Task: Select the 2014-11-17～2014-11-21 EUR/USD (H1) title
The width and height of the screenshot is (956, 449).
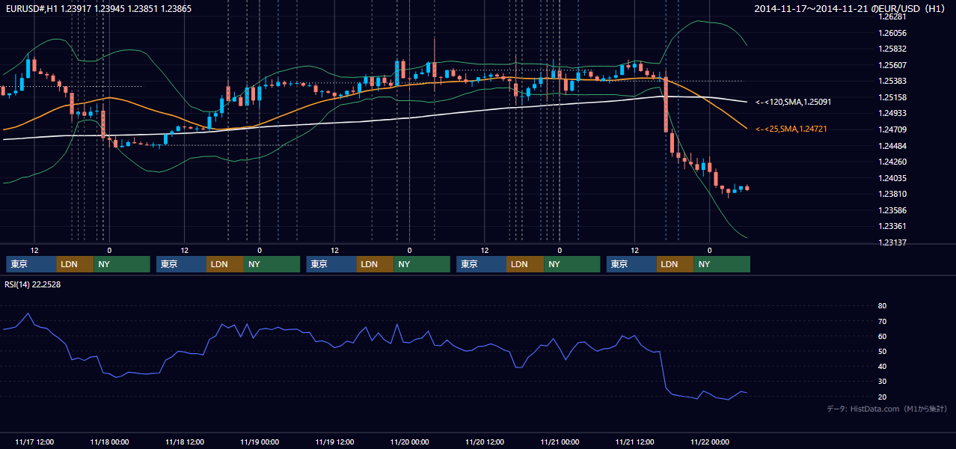Action: [x=851, y=8]
